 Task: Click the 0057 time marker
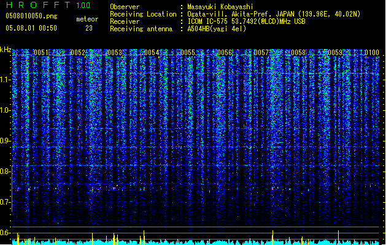(261, 53)
